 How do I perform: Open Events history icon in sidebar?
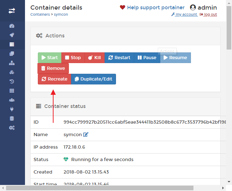click(12, 81)
